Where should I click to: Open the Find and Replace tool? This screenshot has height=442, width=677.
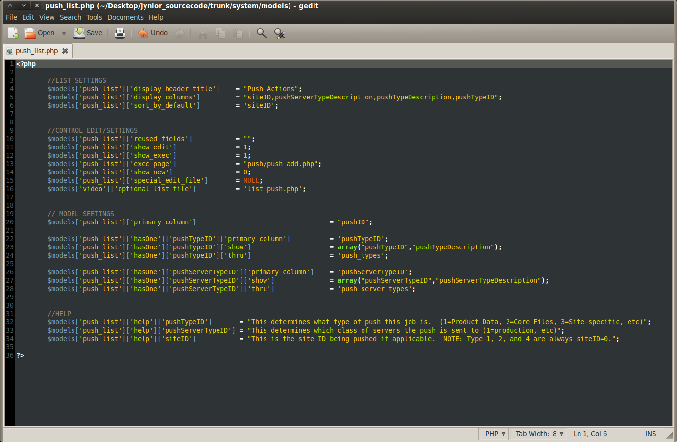(x=279, y=33)
